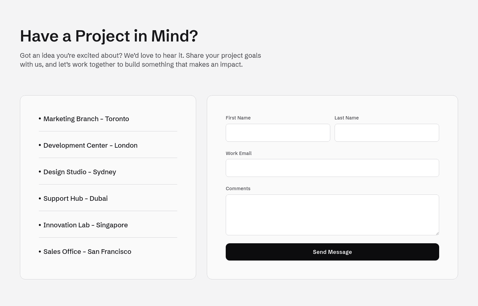Pick Support Hub – Dubai from list
478x306 pixels.
coord(75,198)
